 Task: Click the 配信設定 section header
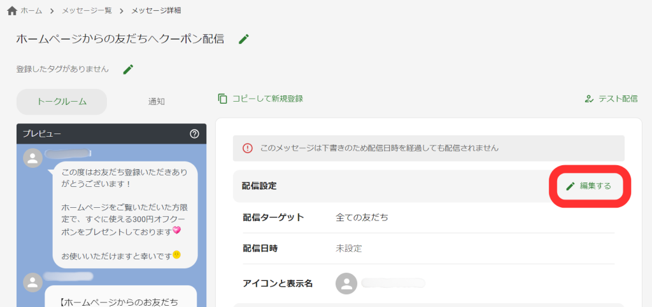click(259, 186)
